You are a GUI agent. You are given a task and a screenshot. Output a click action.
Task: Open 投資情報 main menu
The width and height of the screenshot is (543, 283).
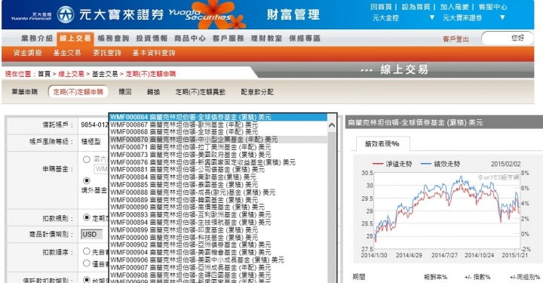point(152,38)
